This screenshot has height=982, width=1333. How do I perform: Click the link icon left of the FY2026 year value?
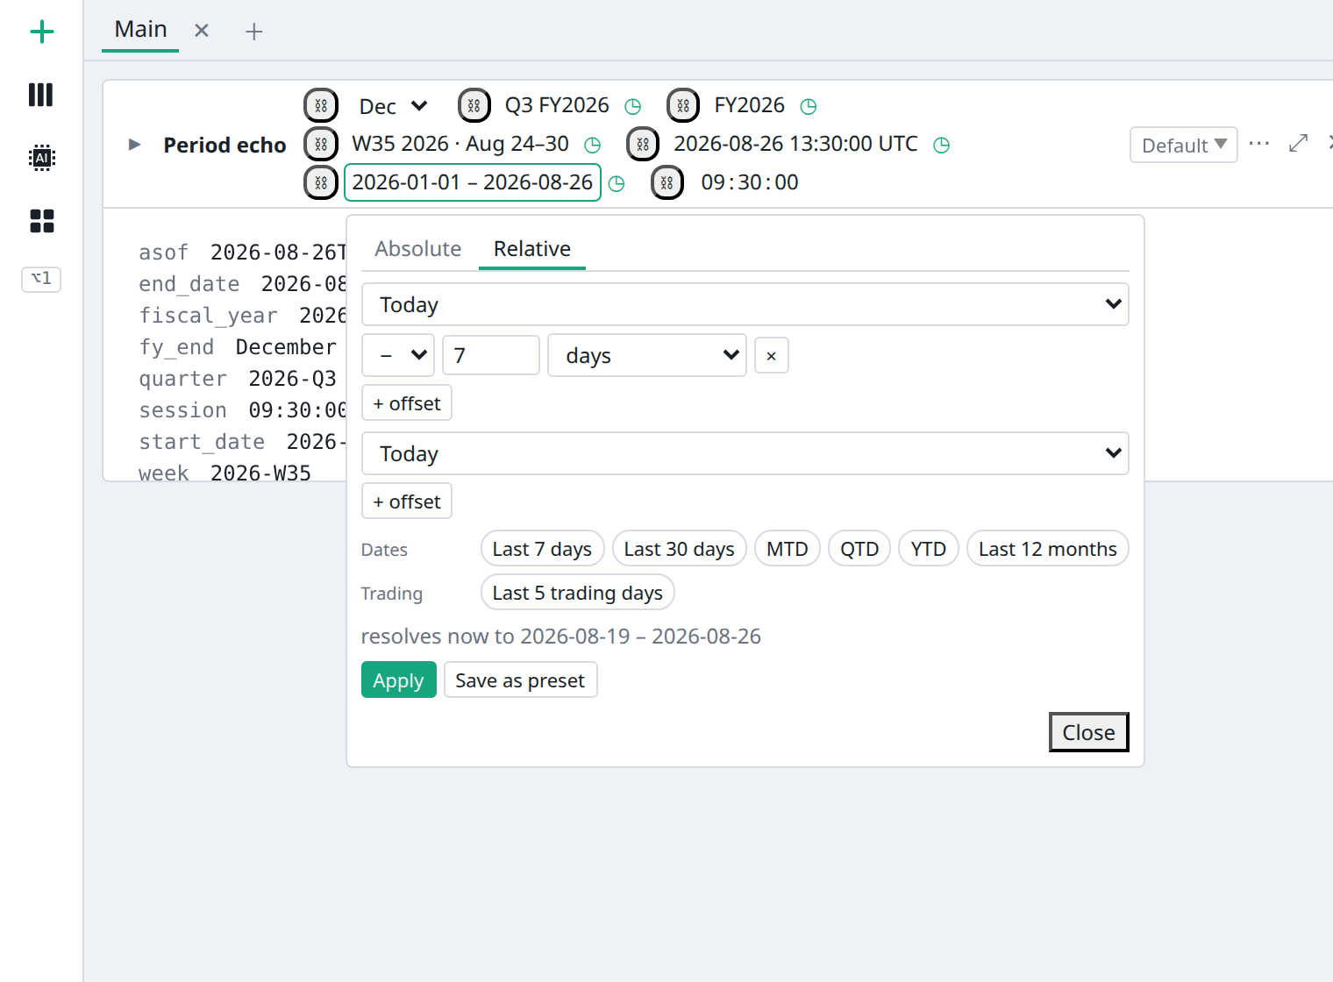(683, 106)
